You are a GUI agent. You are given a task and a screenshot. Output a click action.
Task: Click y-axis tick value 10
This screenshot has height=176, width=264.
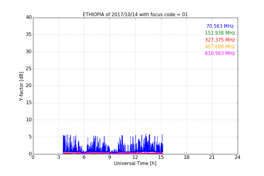[29, 120]
